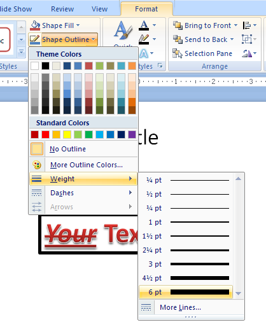Select ¼ pt line weight
Viewport: 266px width, 334px height.
pos(186,180)
